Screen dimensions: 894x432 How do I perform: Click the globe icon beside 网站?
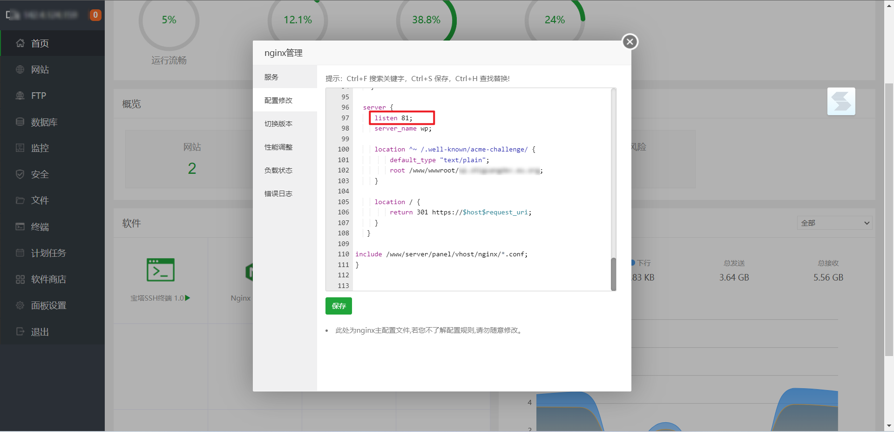pos(20,69)
